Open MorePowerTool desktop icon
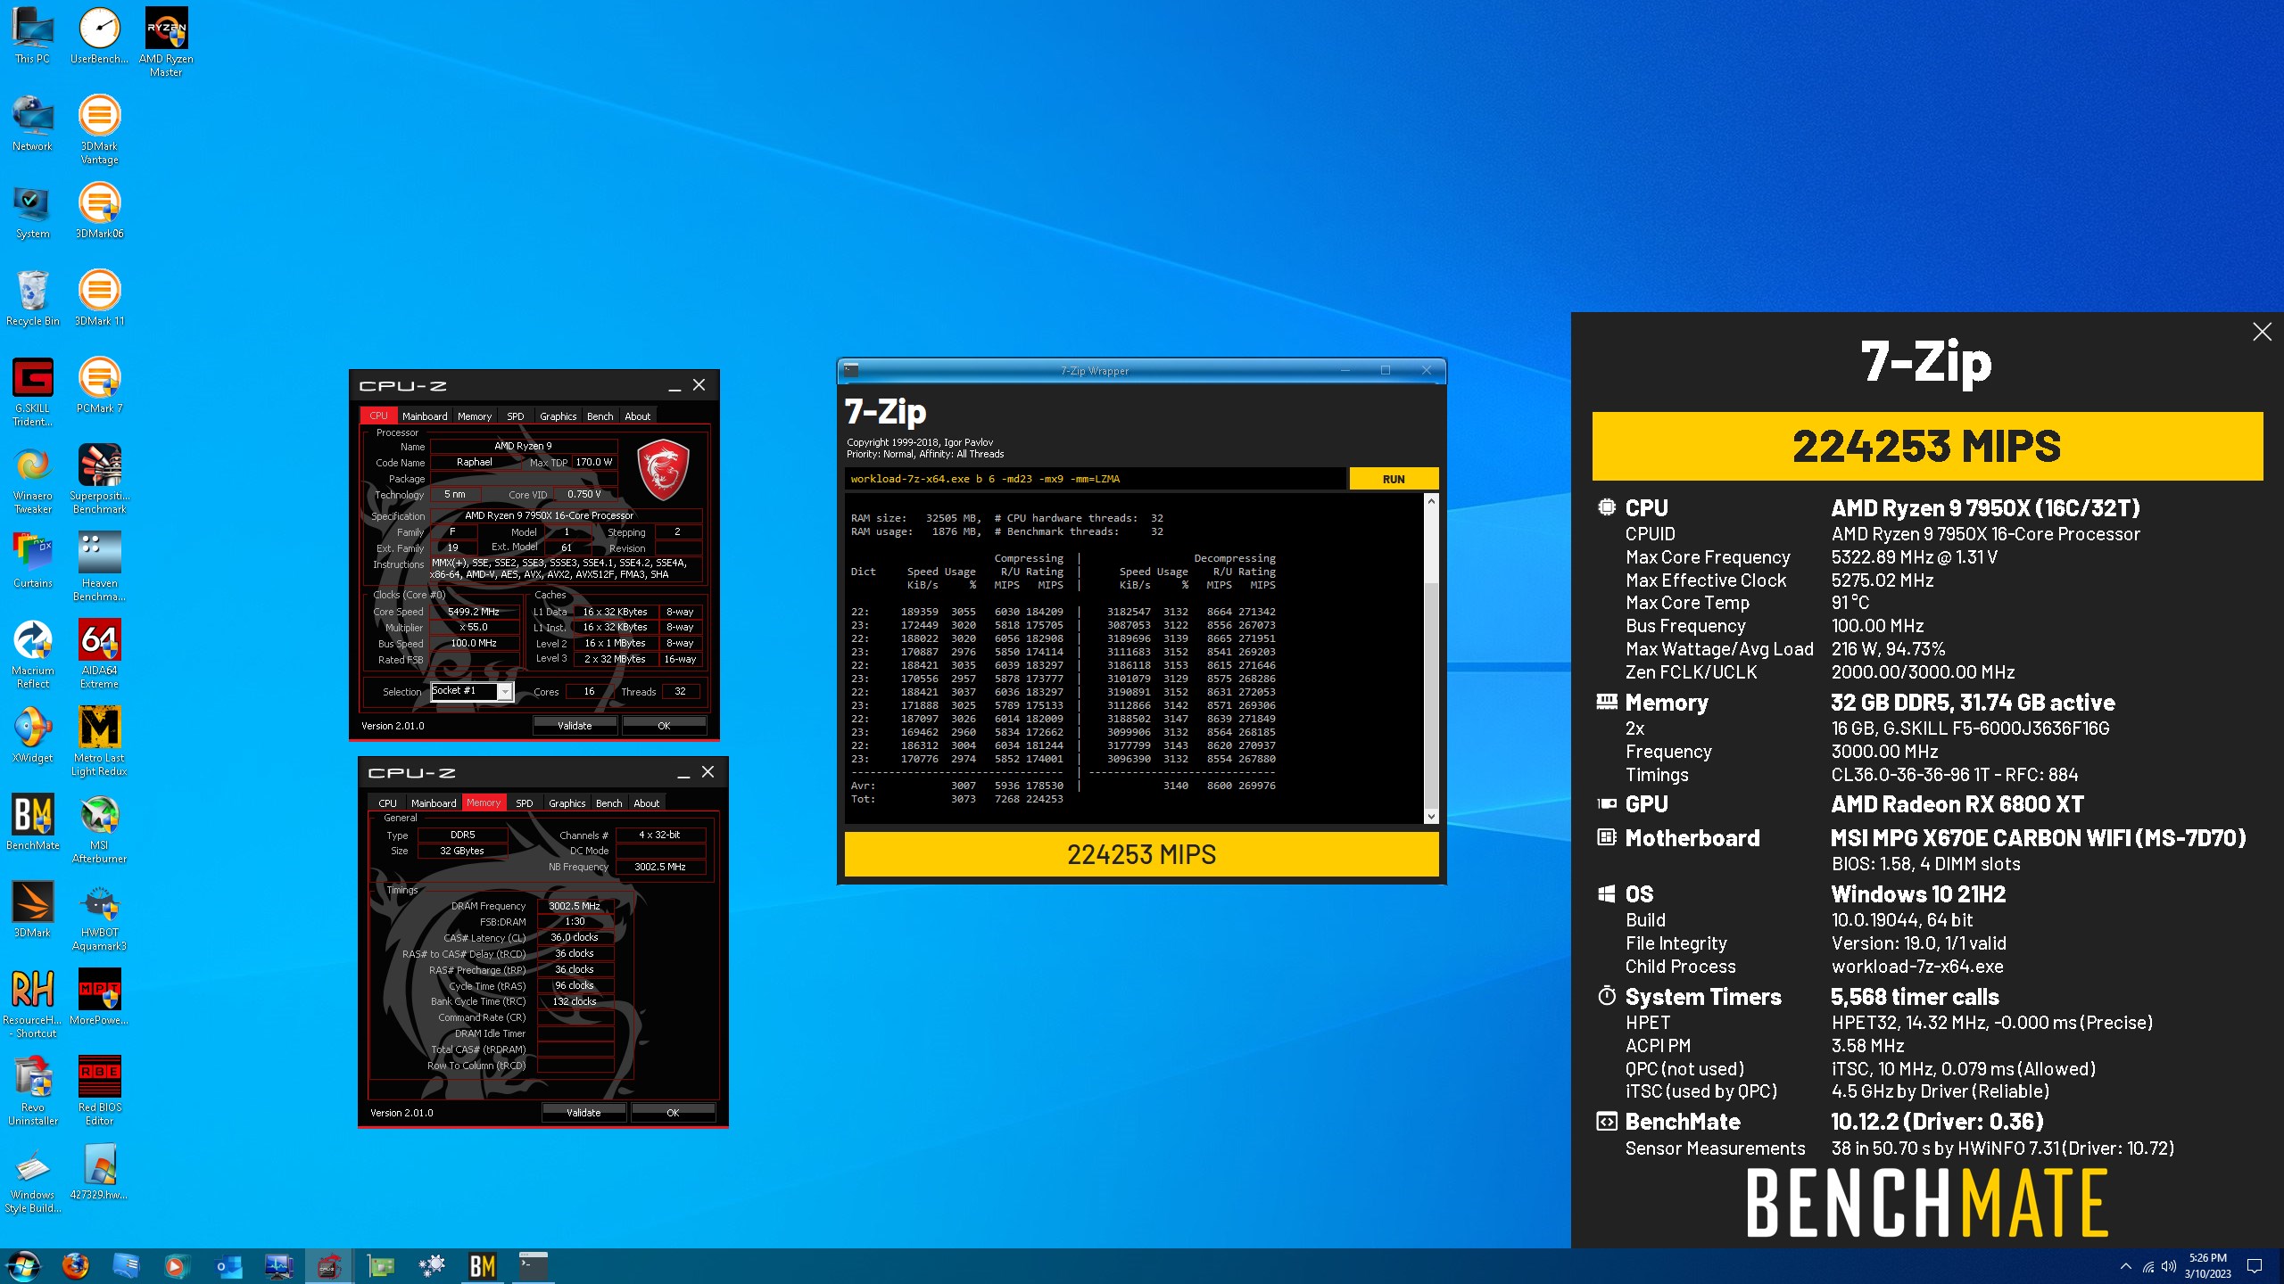This screenshot has width=2284, height=1284. click(x=99, y=997)
